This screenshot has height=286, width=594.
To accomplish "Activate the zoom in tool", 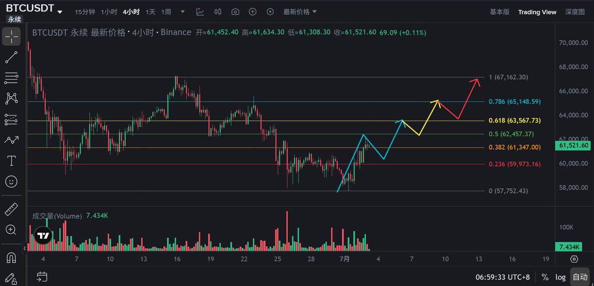I will (11, 230).
